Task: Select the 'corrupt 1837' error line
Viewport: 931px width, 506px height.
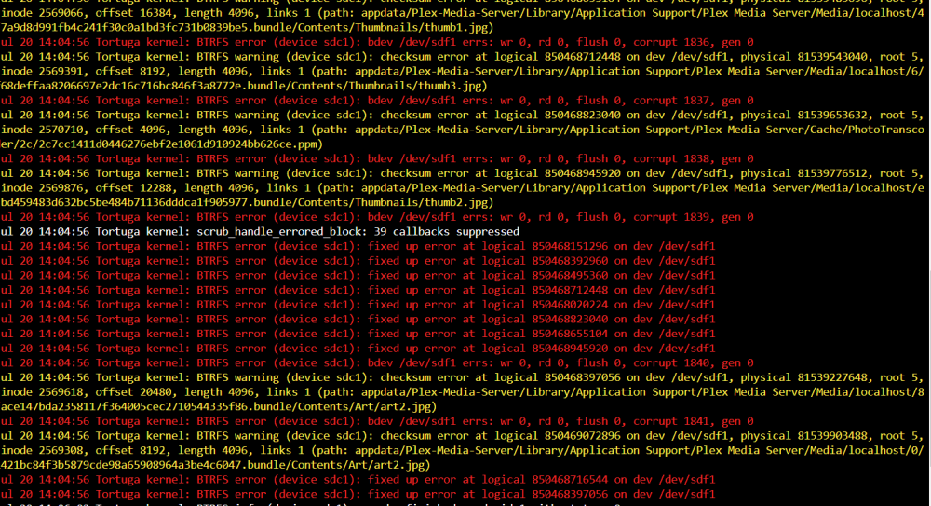Action: 377,101
